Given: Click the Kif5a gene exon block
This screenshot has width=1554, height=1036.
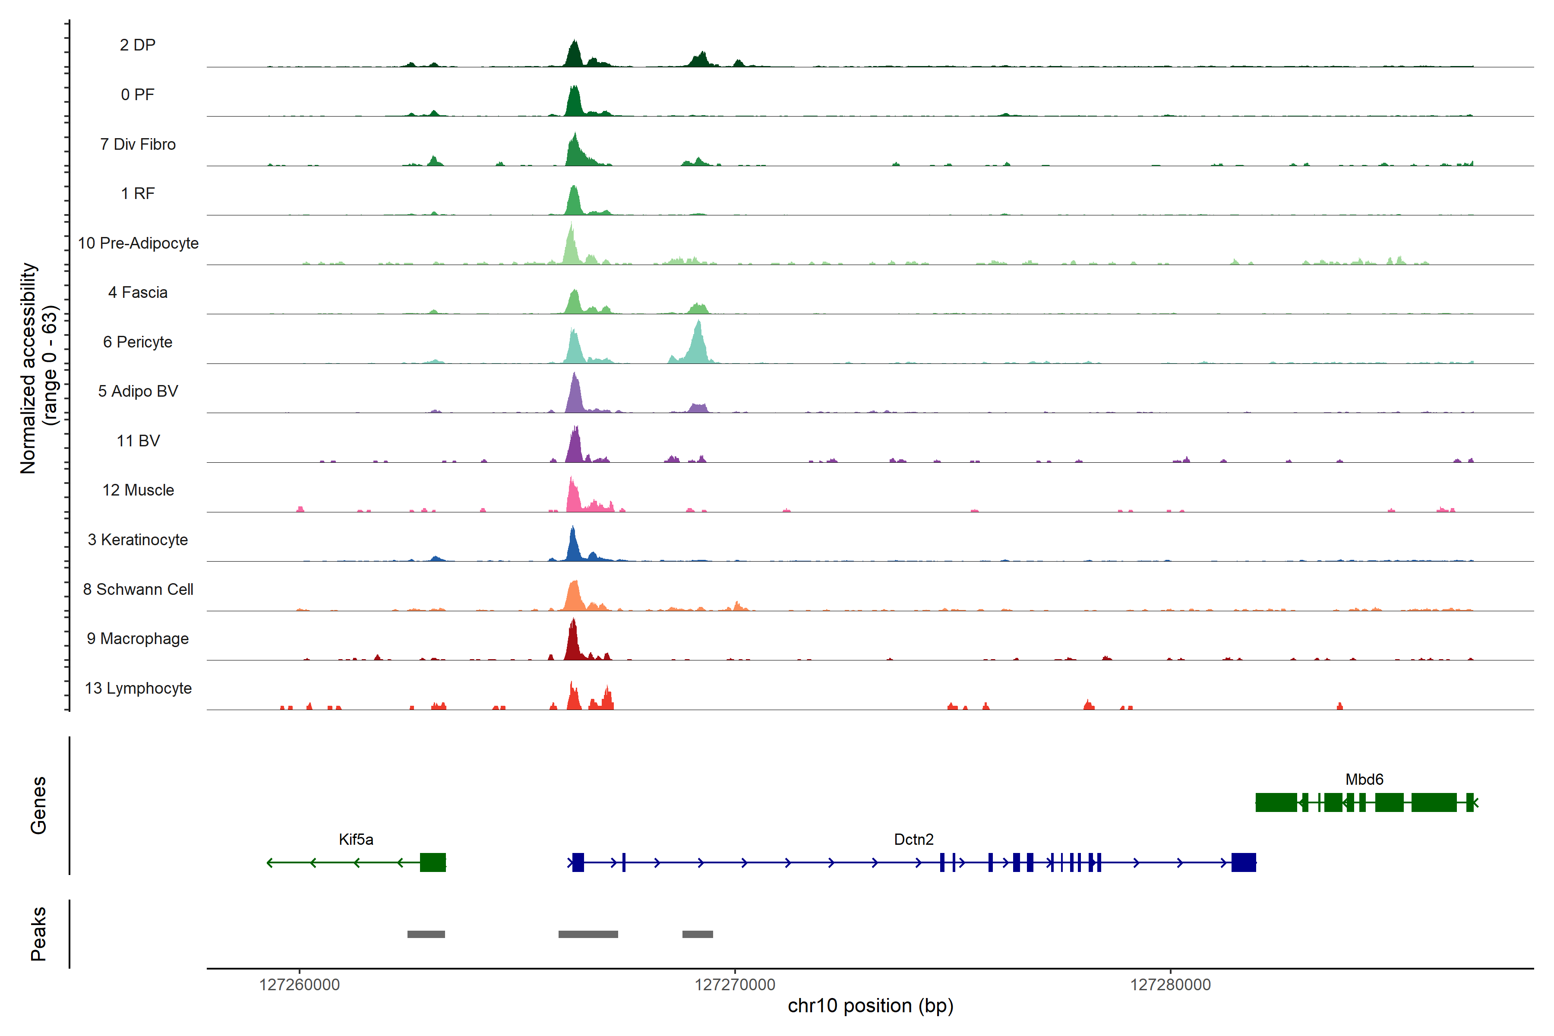Looking at the screenshot, I should coord(433,862).
